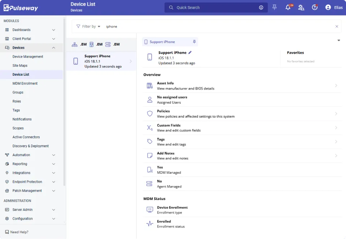Open Site Maps in sidebar
The height and width of the screenshot is (239, 346).
(20, 66)
